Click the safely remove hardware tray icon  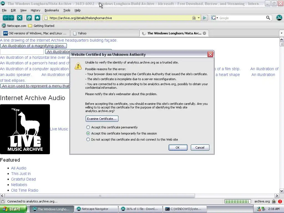pyautogui.click(x=263, y=209)
